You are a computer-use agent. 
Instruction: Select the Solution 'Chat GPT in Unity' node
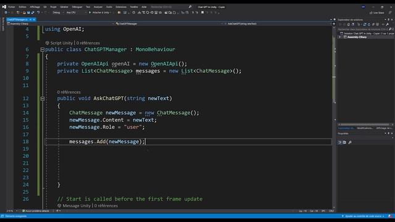[367, 33]
